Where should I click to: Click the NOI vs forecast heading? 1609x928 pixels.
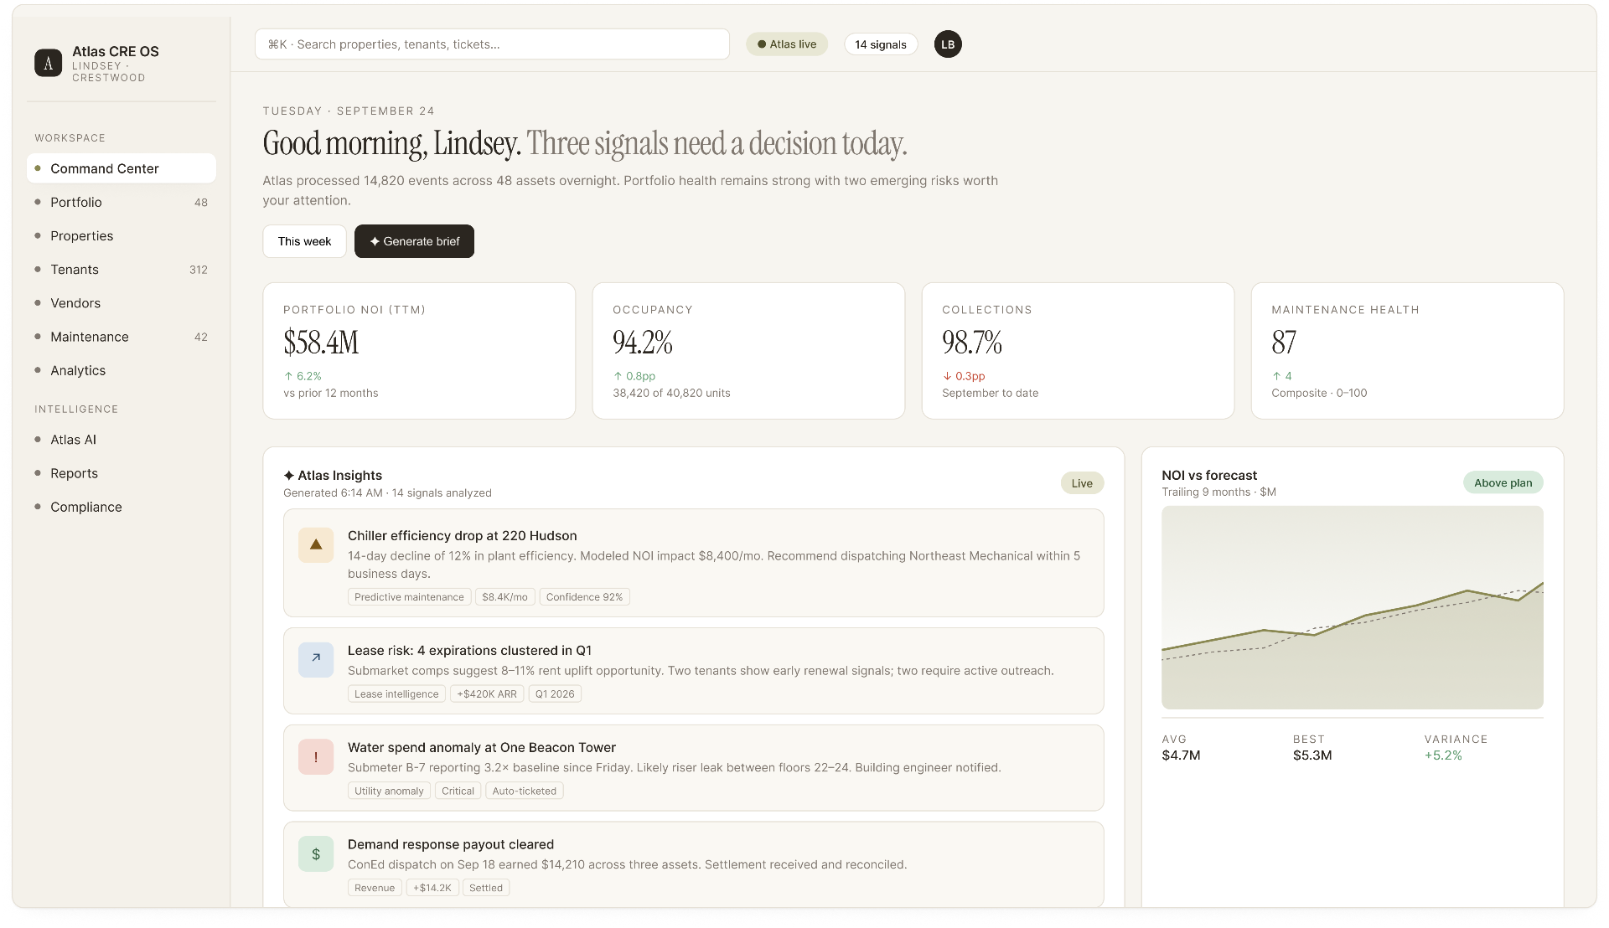(x=1209, y=476)
